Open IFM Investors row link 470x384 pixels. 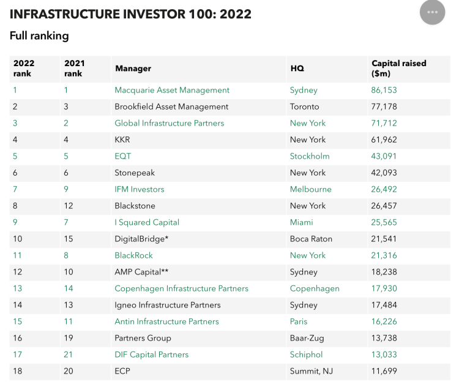click(140, 189)
